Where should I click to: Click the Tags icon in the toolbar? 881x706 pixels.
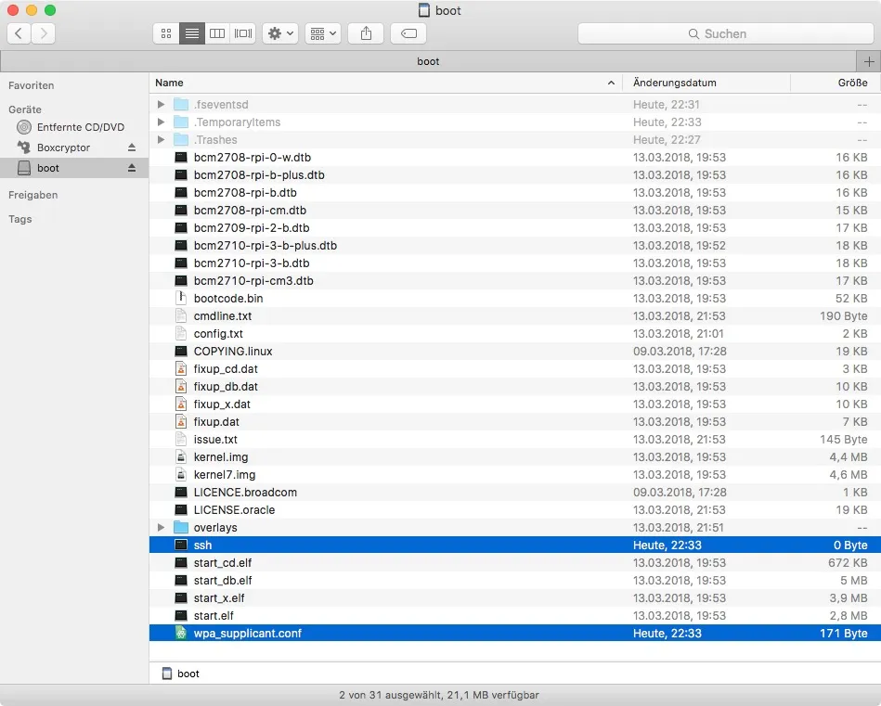[408, 33]
